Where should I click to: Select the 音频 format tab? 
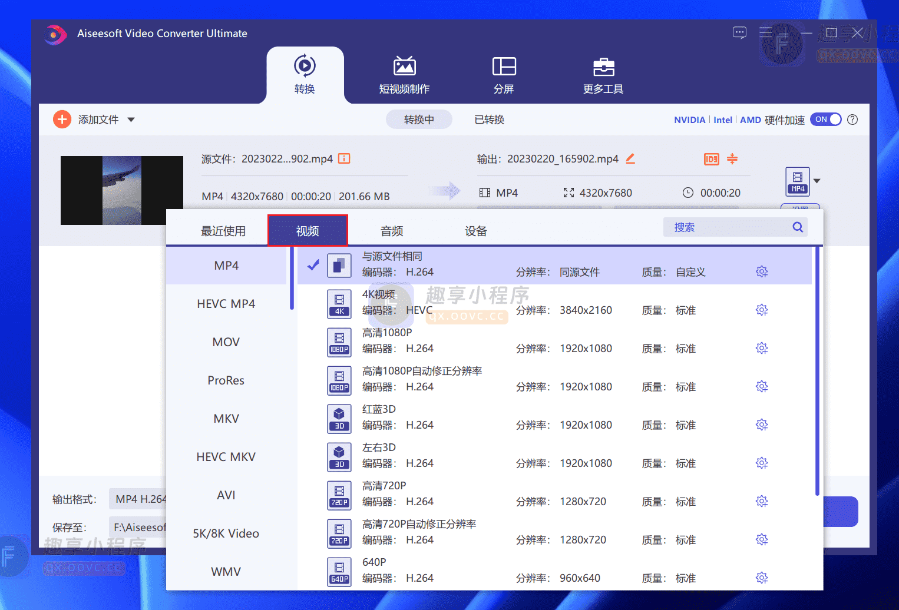(x=392, y=231)
